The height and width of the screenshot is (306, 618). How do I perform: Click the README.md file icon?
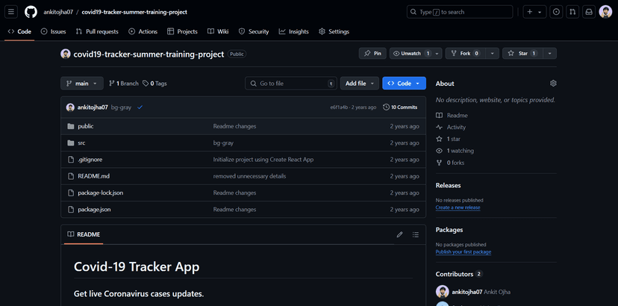tap(71, 176)
